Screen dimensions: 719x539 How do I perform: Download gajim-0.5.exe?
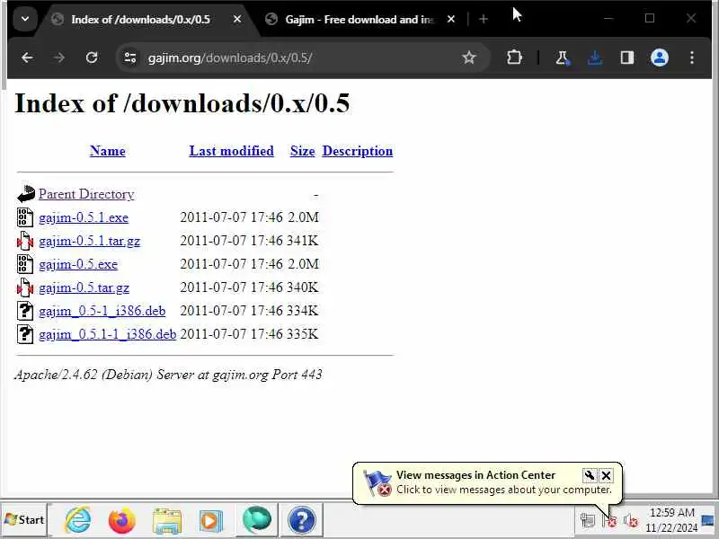coord(78,264)
